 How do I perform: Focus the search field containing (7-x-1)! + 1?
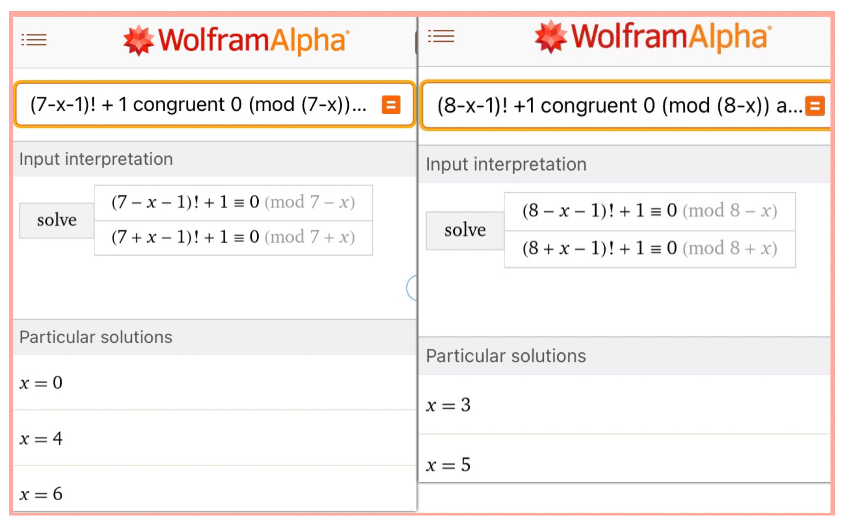tap(198, 104)
